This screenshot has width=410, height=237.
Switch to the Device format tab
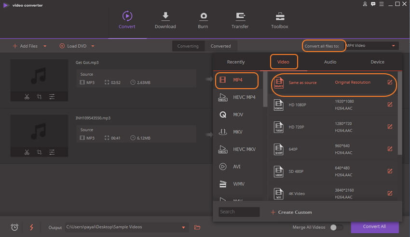click(x=377, y=62)
